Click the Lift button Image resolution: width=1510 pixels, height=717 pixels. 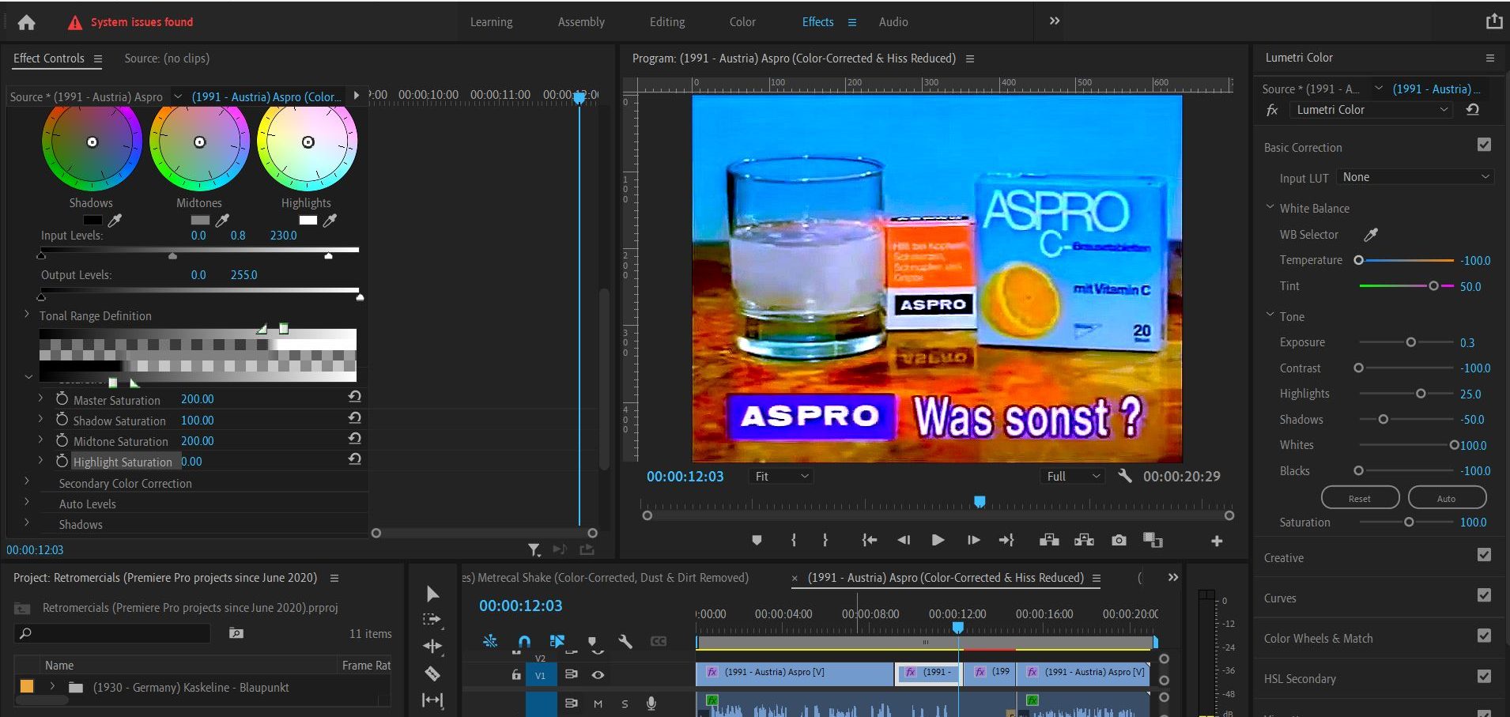coord(1049,540)
